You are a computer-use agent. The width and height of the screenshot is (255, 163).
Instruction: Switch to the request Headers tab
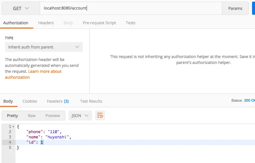pyautogui.click(x=46, y=23)
